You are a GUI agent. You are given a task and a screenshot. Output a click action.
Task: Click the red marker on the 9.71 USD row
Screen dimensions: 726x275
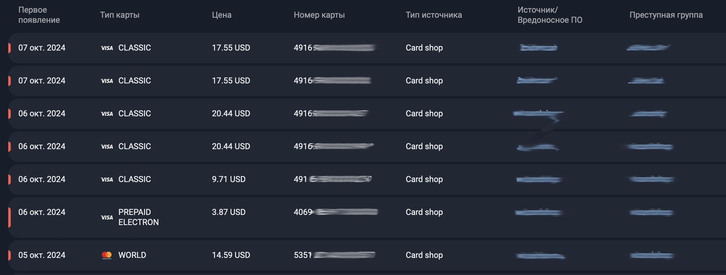(x=9, y=179)
